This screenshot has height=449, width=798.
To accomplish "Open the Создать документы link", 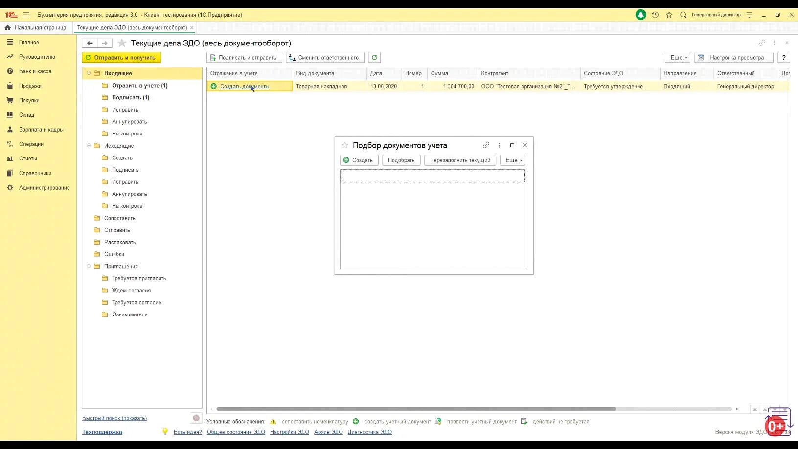I will click(245, 87).
